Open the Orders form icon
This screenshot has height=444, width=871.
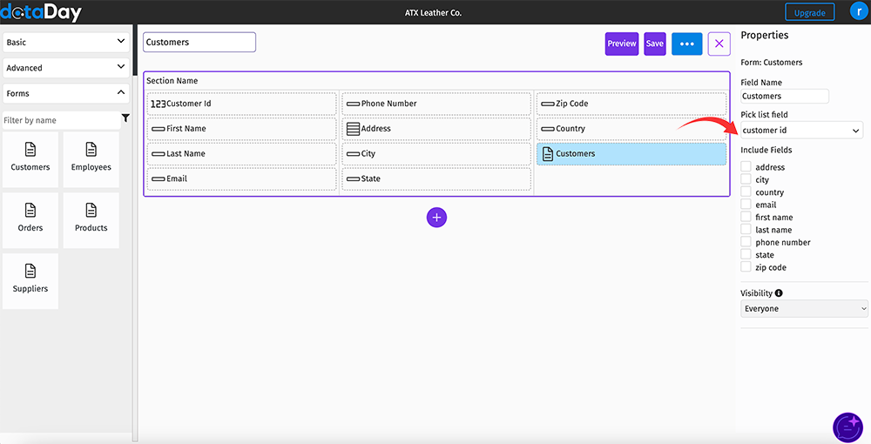point(30,210)
